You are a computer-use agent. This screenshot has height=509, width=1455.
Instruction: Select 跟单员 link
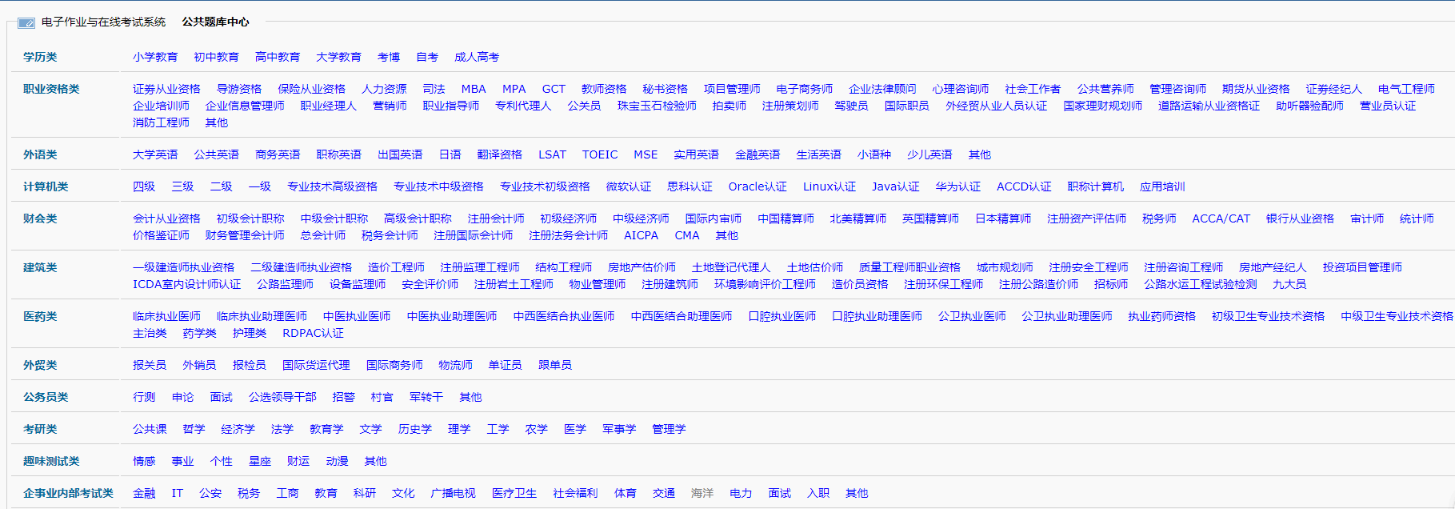[x=555, y=365]
